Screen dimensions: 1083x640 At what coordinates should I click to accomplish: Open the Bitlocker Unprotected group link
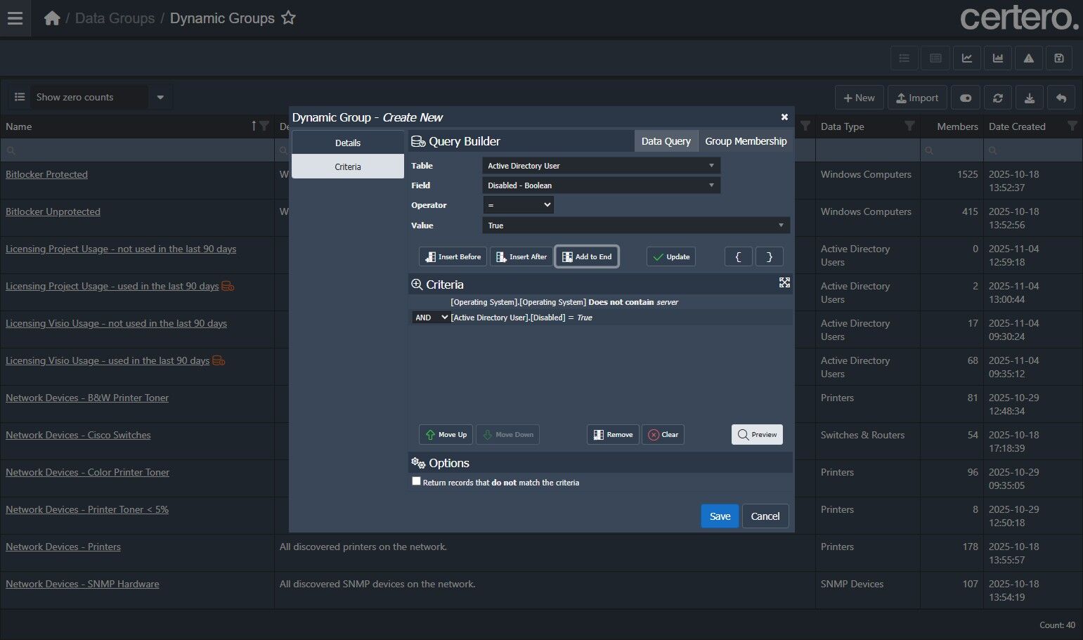coord(53,211)
